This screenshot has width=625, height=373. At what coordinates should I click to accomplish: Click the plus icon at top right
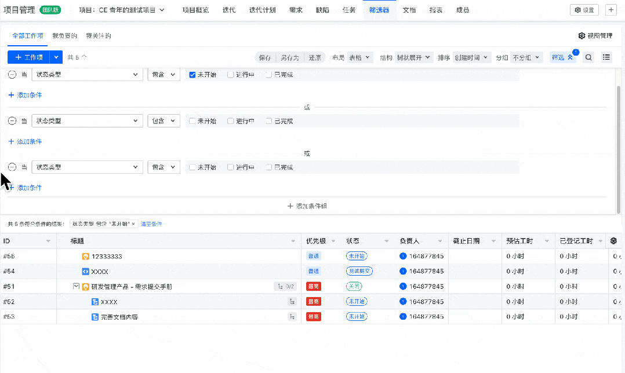(611, 10)
